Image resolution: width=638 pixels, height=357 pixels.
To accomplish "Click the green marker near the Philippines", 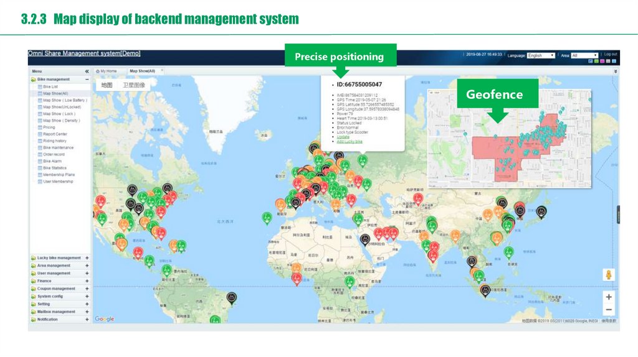I will (508, 253).
